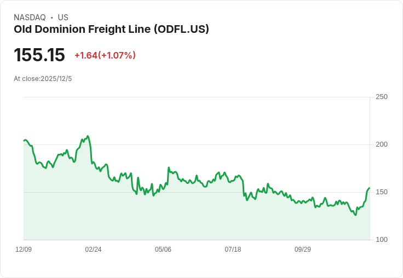This screenshot has height=278, width=403.
Task: Click the At close date text
Action: [x=43, y=79]
